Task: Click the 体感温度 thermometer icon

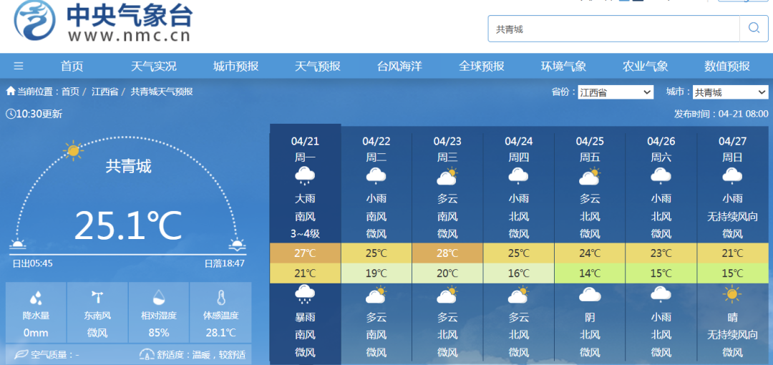Action: coord(220,298)
